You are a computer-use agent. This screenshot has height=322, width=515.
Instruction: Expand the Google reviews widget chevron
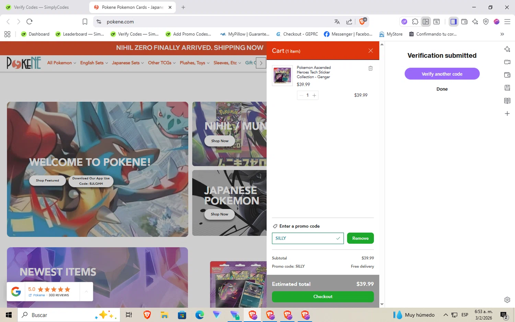tap(87, 291)
